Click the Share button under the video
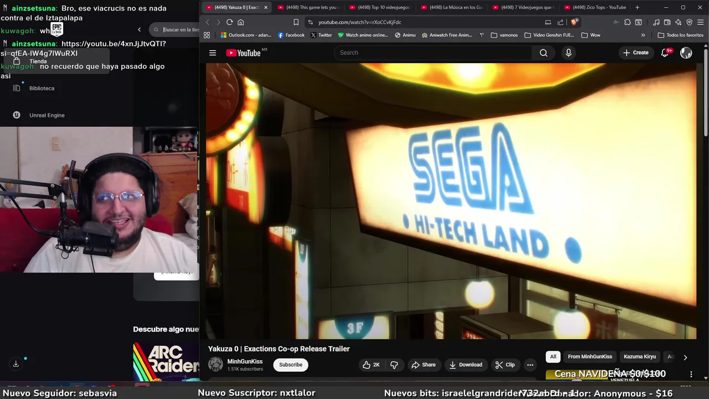 [x=423, y=365]
